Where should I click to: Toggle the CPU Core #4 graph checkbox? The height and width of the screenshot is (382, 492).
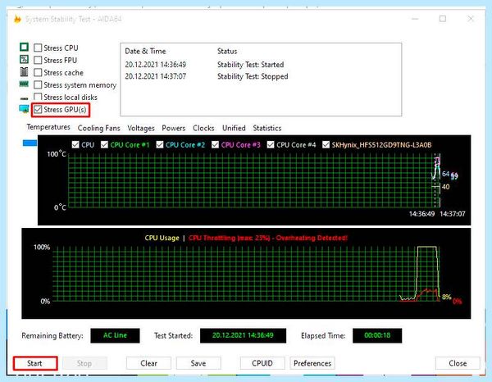point(271,144)
